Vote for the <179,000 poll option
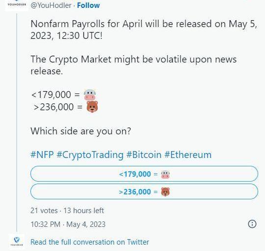The height and width of the screenshot is (251, 265). (x=144, y=174)
